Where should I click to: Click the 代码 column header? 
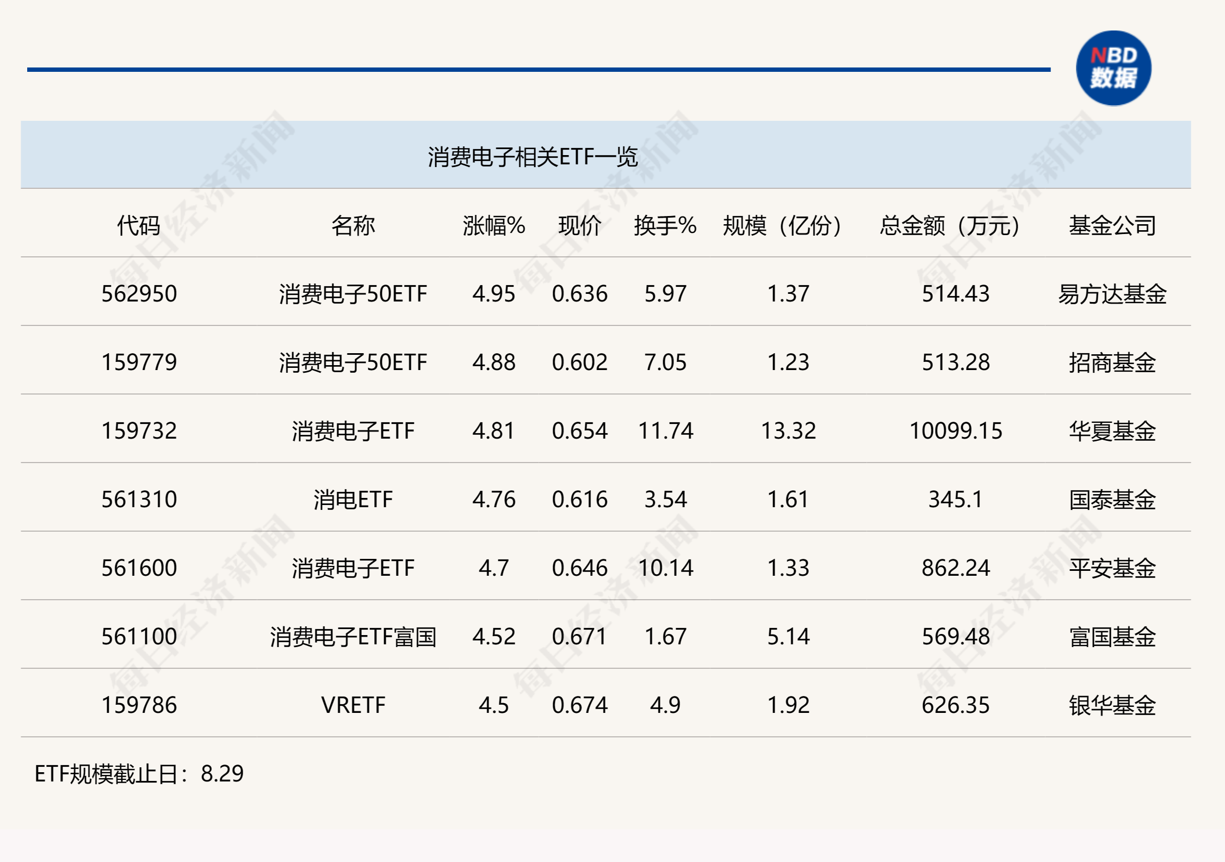[139, 225]
